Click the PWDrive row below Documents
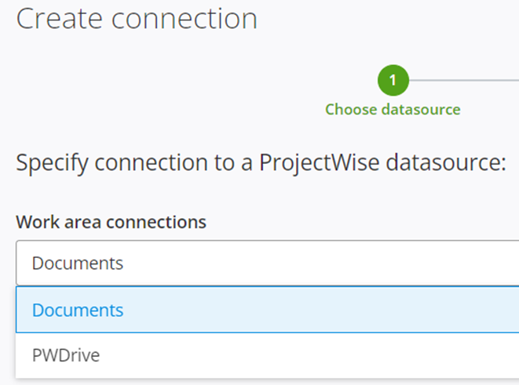The image size is (519, 385). point(268,355)
